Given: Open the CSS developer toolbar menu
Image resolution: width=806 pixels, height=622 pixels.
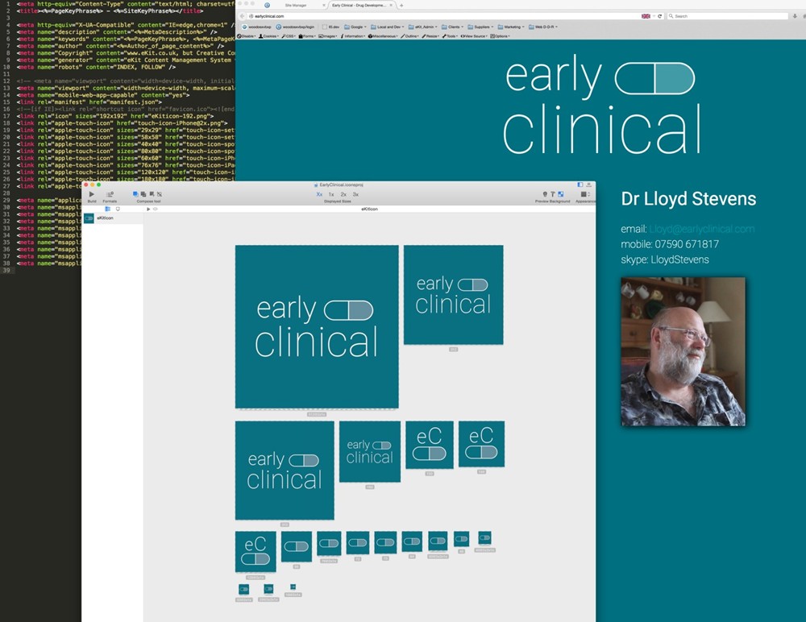Looking at the screenshot, I should tap(289, 36).
